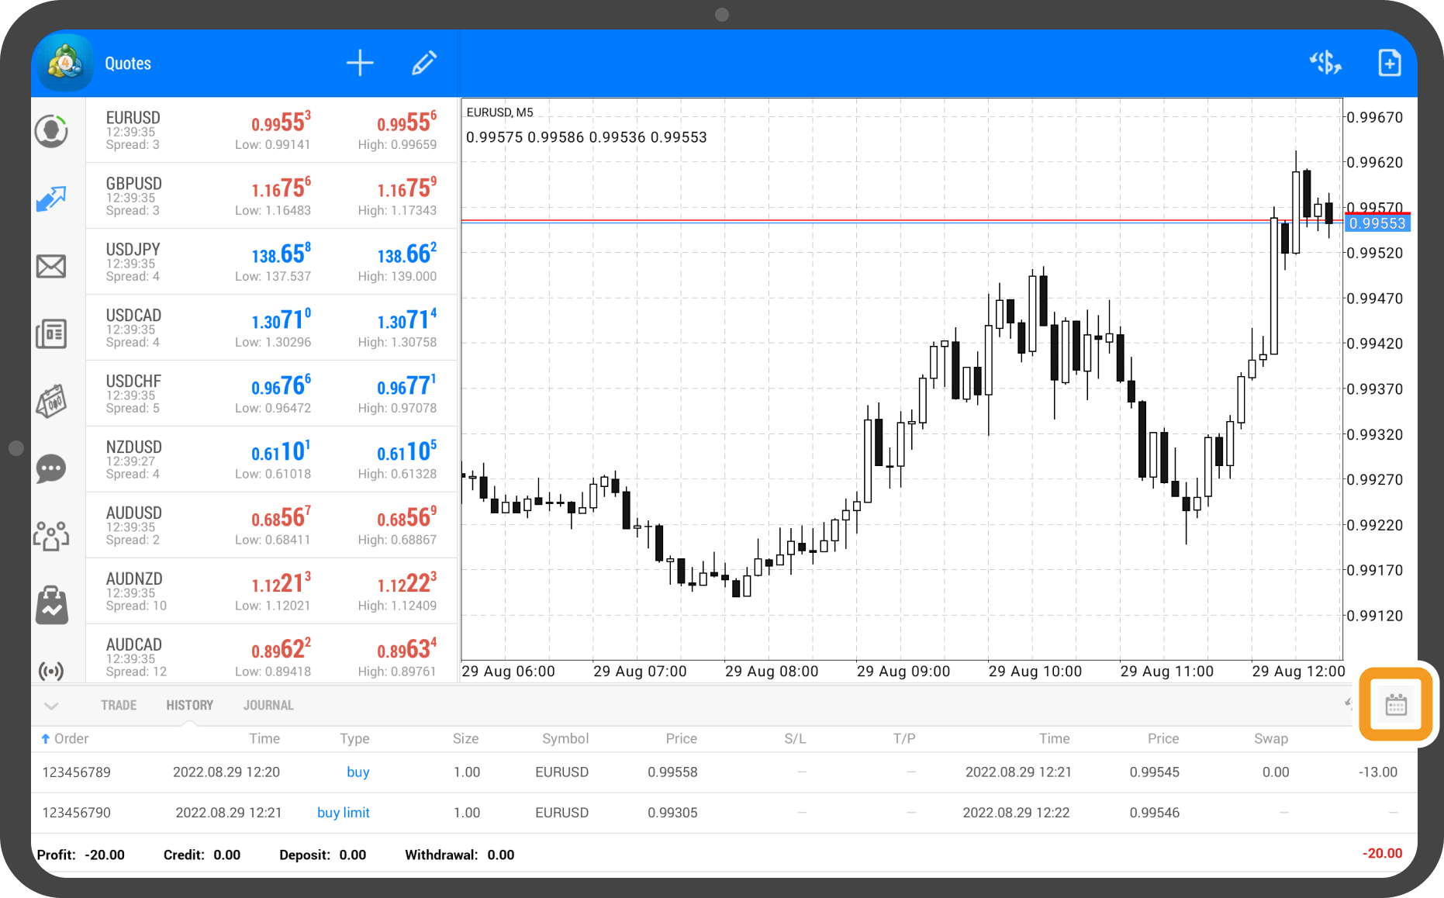Collapse the bottom panel with chevron
This screenshot has width=1444, height=898.
click(51, 706)
